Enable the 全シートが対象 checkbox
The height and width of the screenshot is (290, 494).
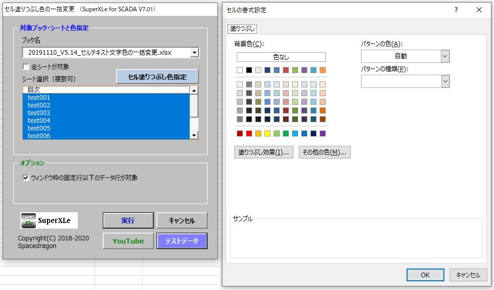(26, 67)
